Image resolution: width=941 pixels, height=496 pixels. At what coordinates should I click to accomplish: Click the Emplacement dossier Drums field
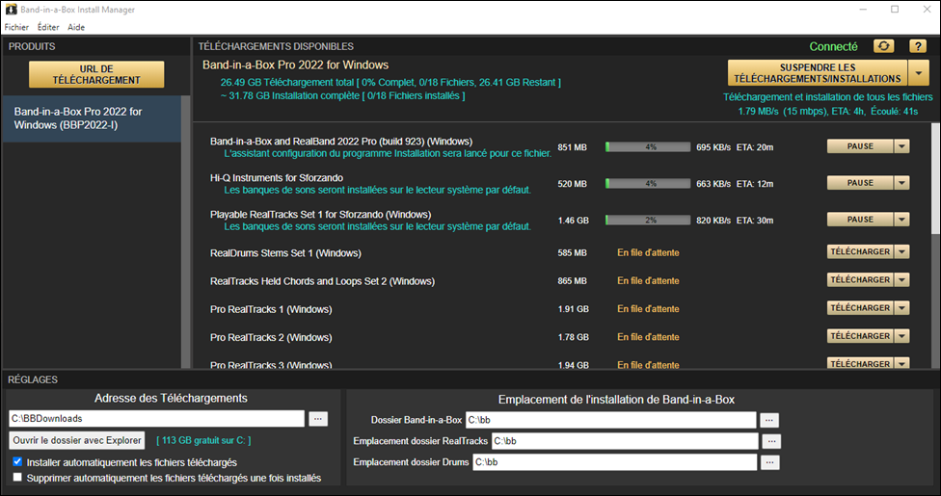coord(614,462)
